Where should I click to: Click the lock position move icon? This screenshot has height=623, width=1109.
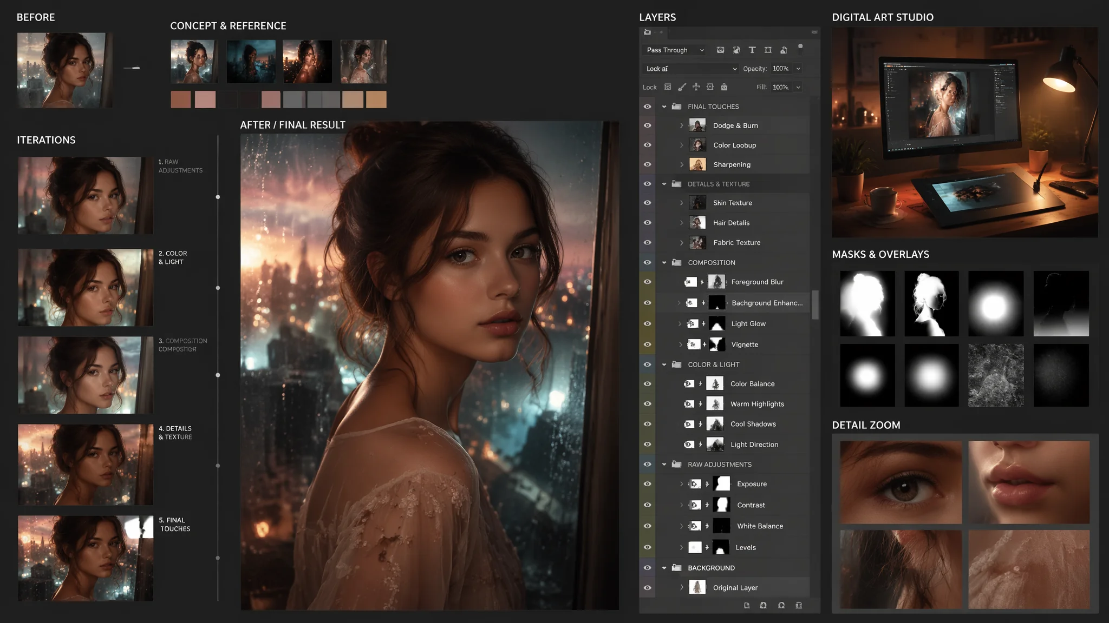(x=696, y=87)
